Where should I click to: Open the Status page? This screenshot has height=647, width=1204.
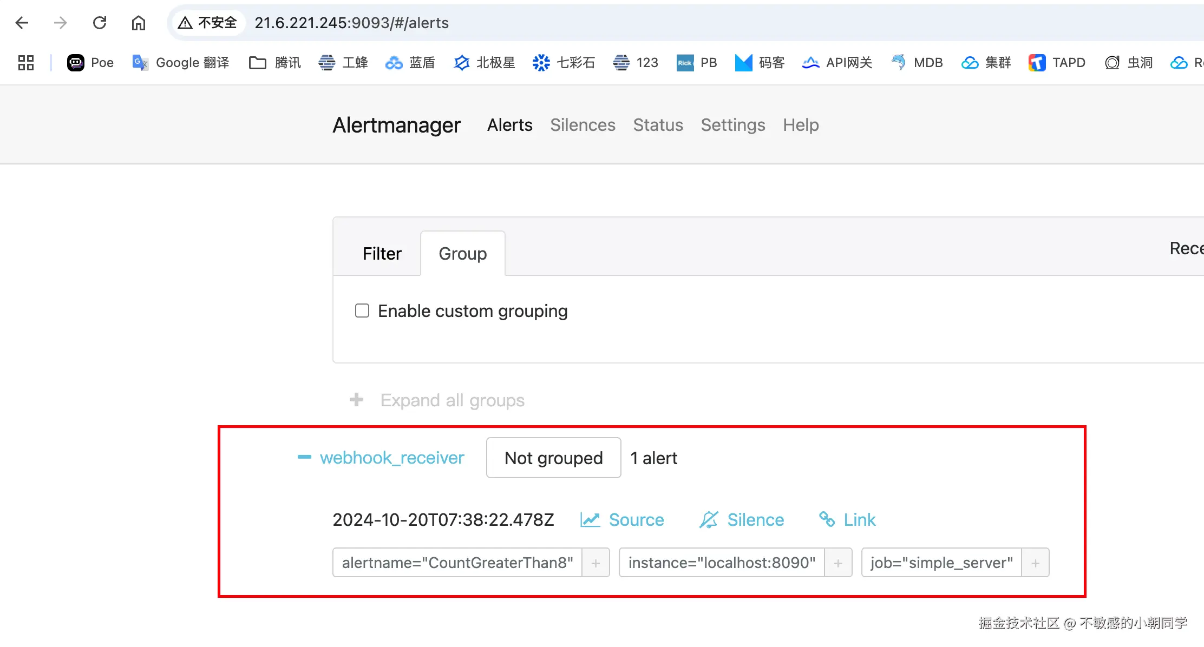point(658,125)
